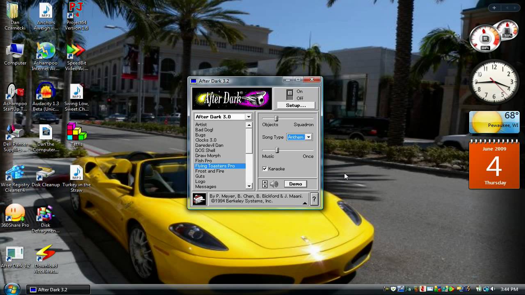Select Artist in the module list
This screenshot has height=295, width=525.
[x=220, y=125]
